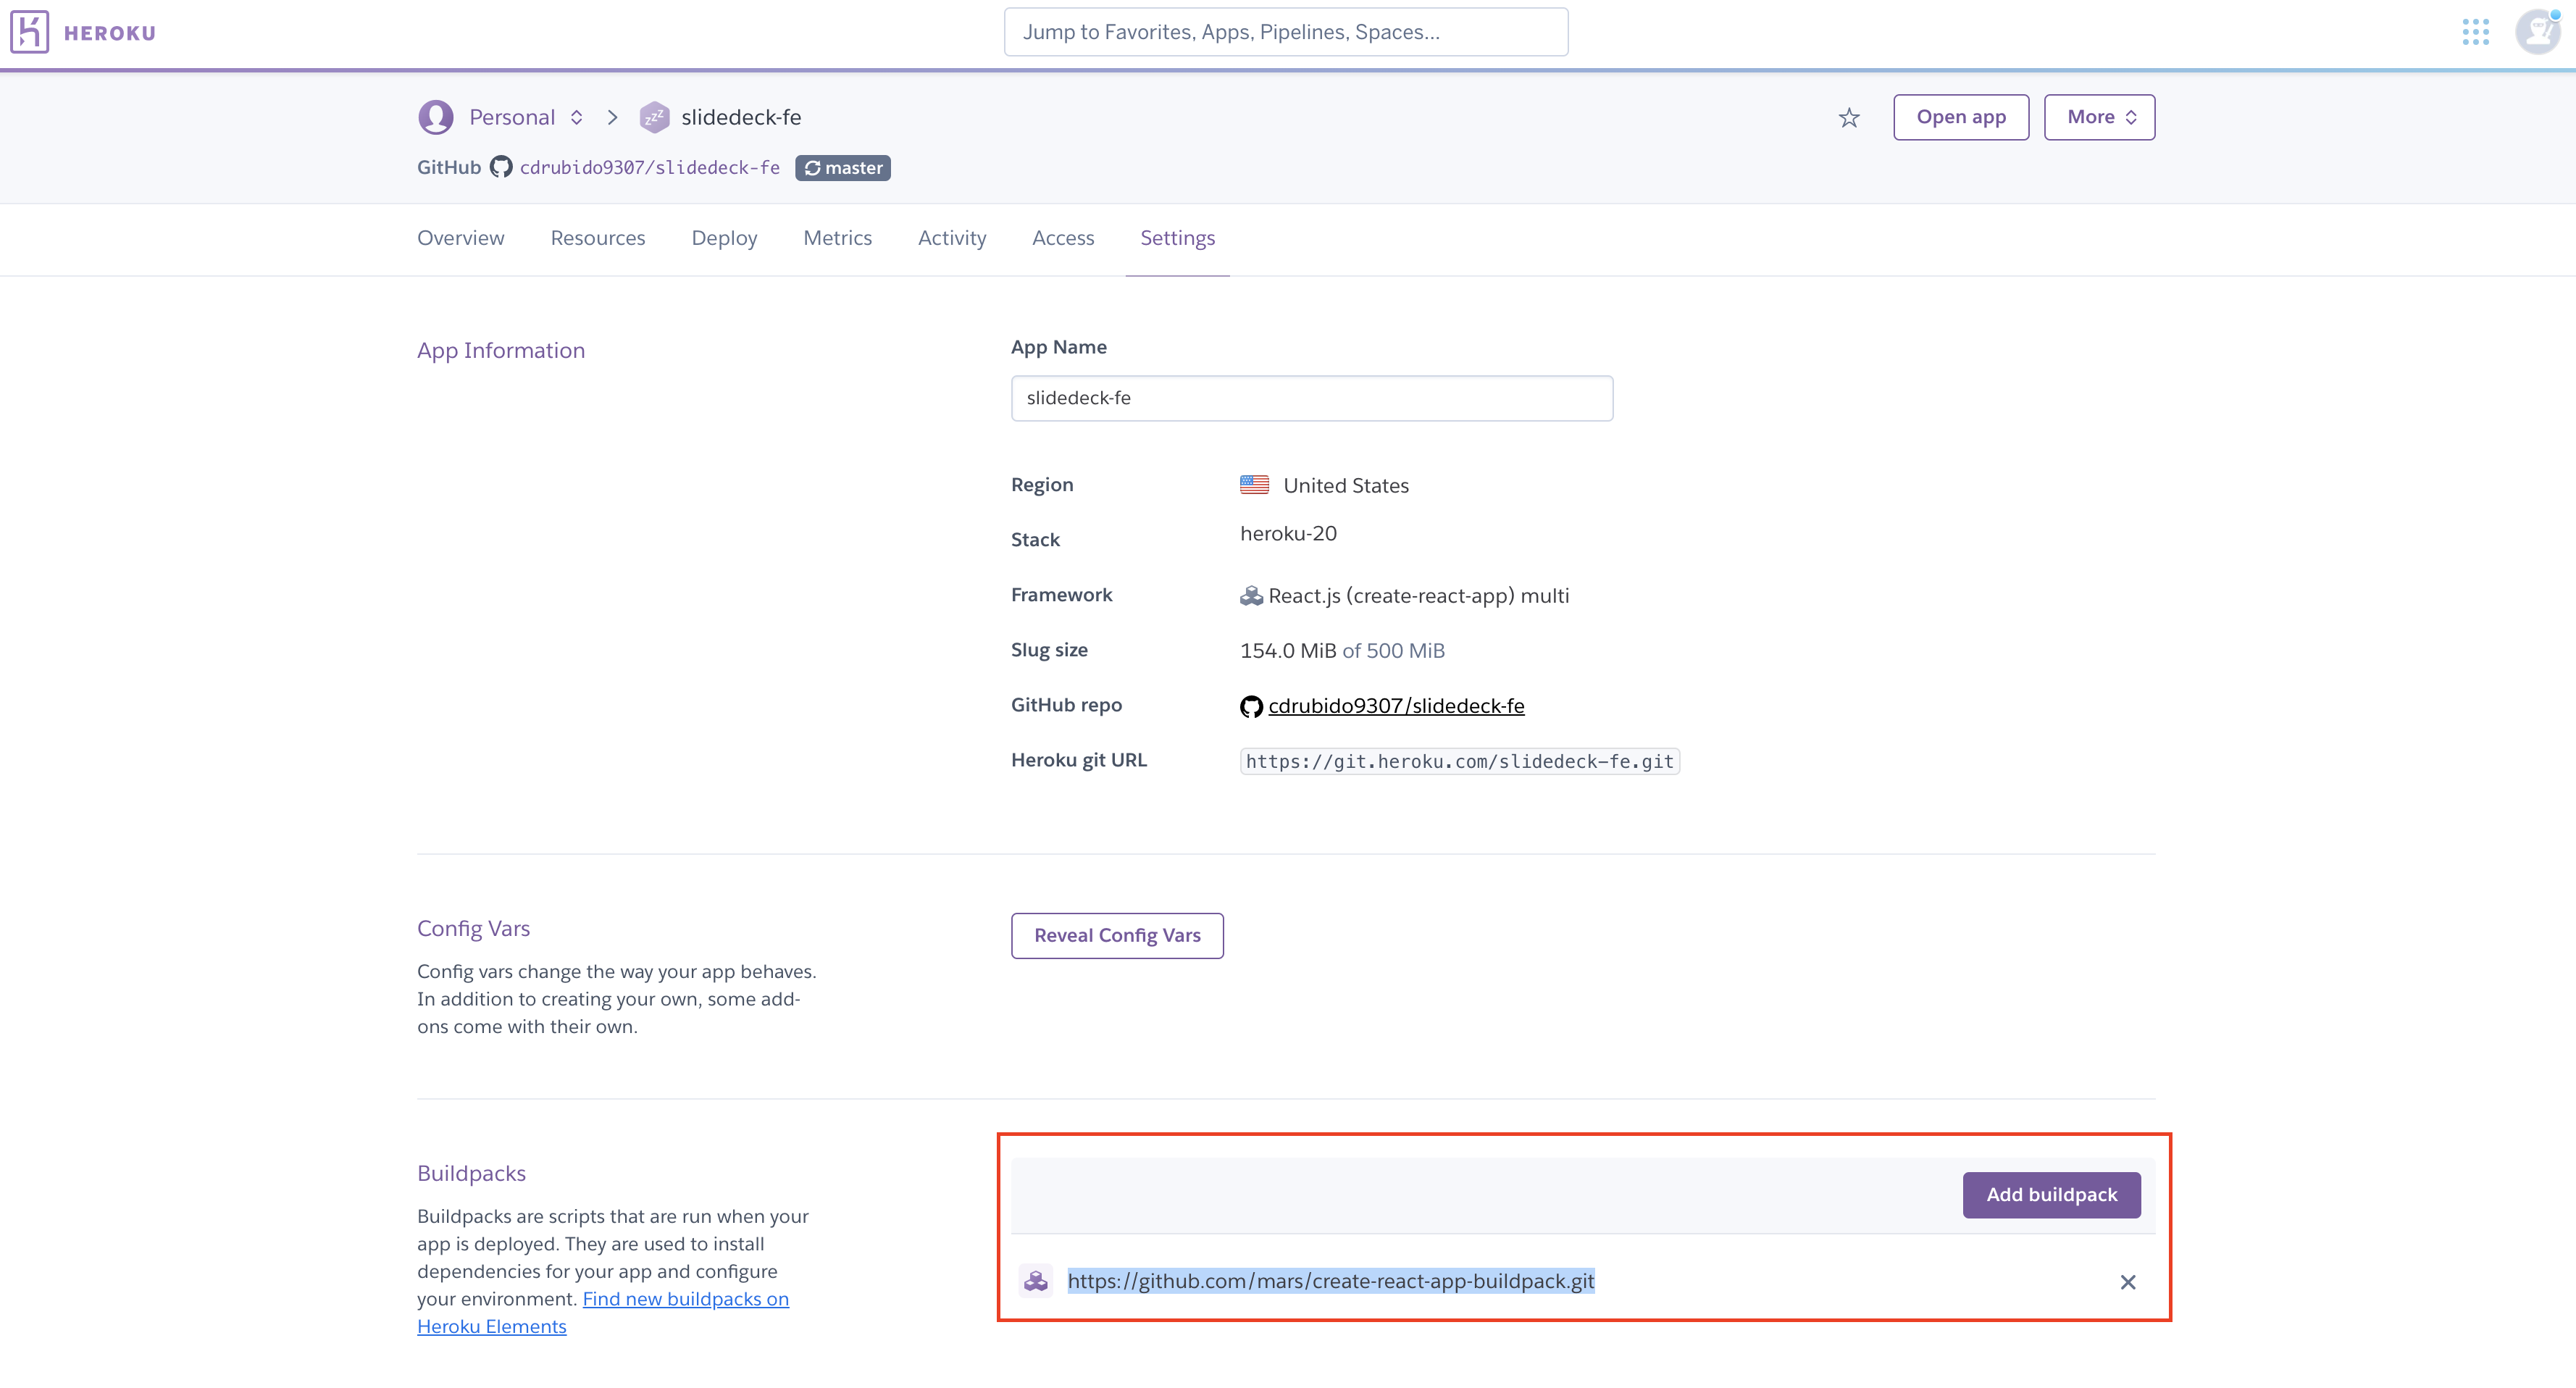Click the GitHub octocat icon in header
The height and width of the screenshot is (1388, 2576).
click(x=501, y=168)
